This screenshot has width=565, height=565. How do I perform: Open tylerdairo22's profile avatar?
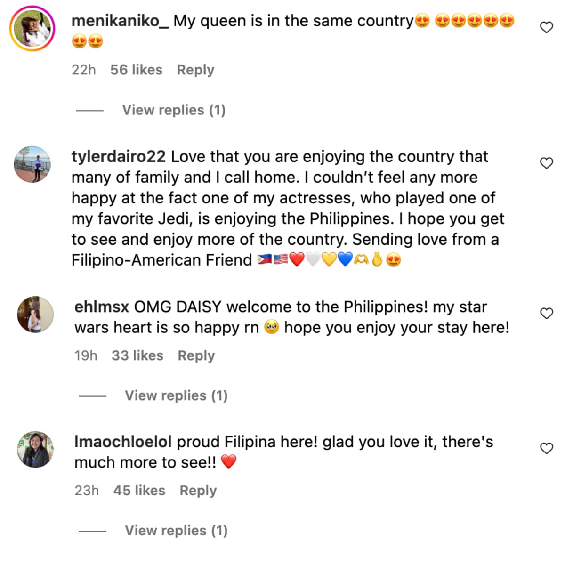[32, 164]
